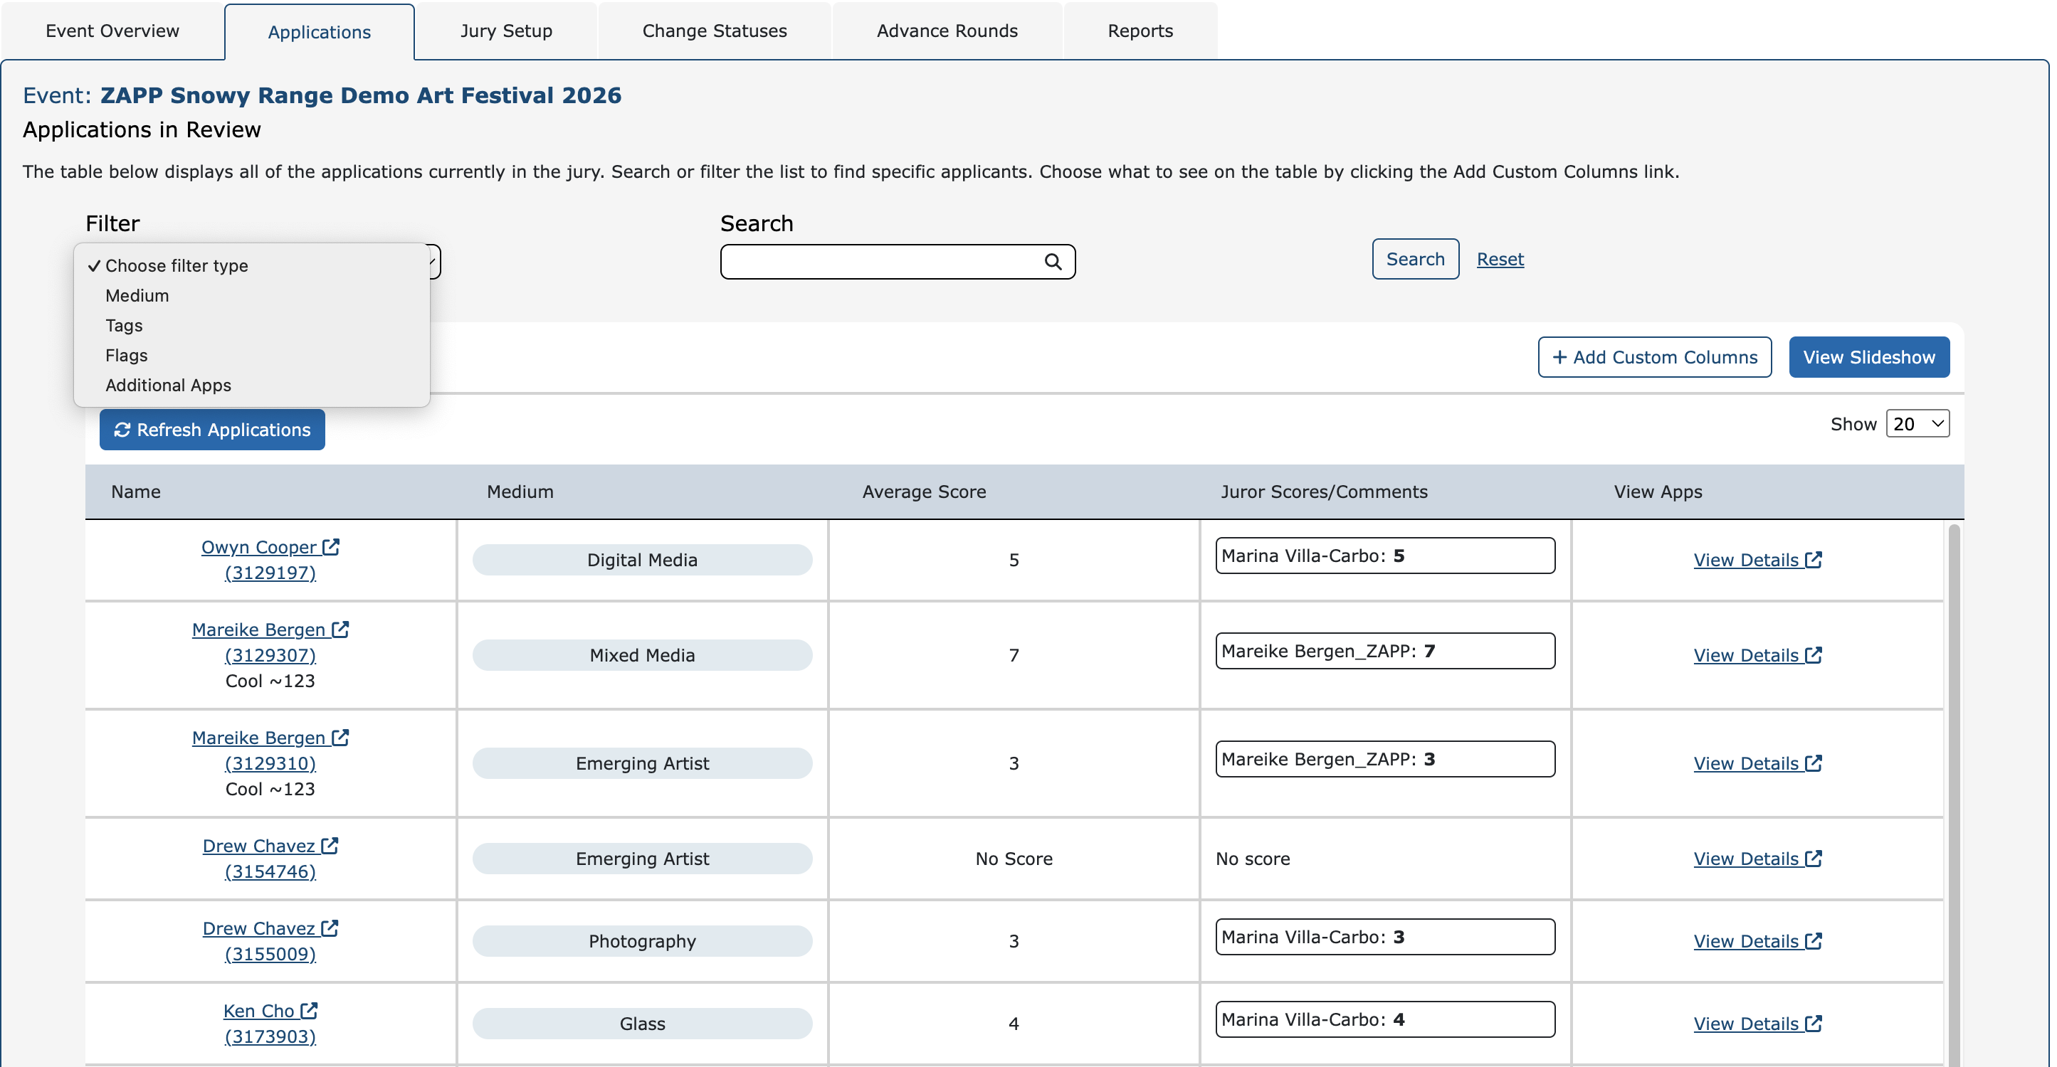This screenshot has height=1067, width=2057.
Task: Click the search magnifier icon in the Search field
Action: [1053, 262]
